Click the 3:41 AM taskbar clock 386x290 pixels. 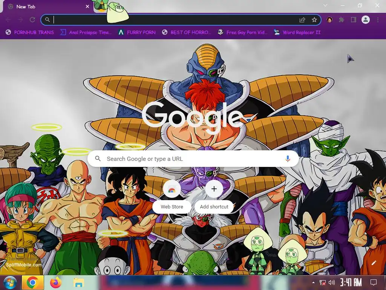(x=351, y=282)
